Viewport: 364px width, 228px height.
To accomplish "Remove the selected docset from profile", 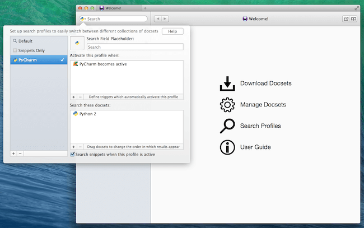I will (80, 147).
